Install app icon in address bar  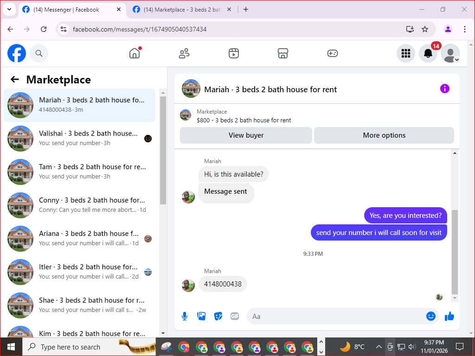[410, 29]
